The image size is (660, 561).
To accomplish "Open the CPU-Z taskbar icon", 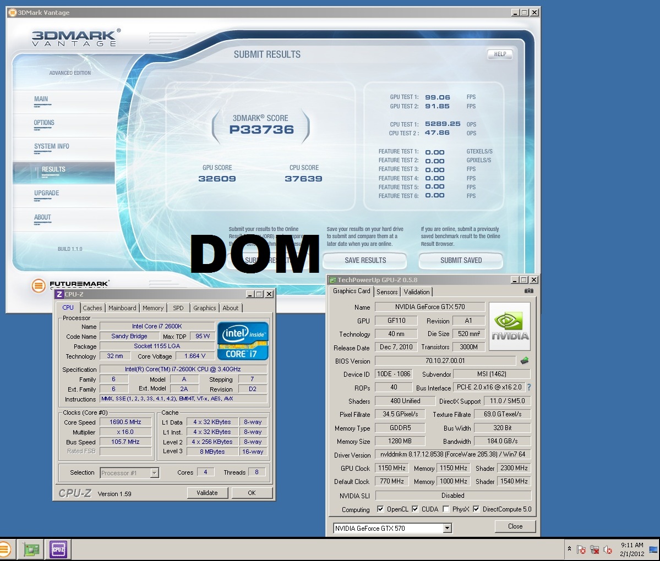I will pyautogui.click(x=58, y=549).
